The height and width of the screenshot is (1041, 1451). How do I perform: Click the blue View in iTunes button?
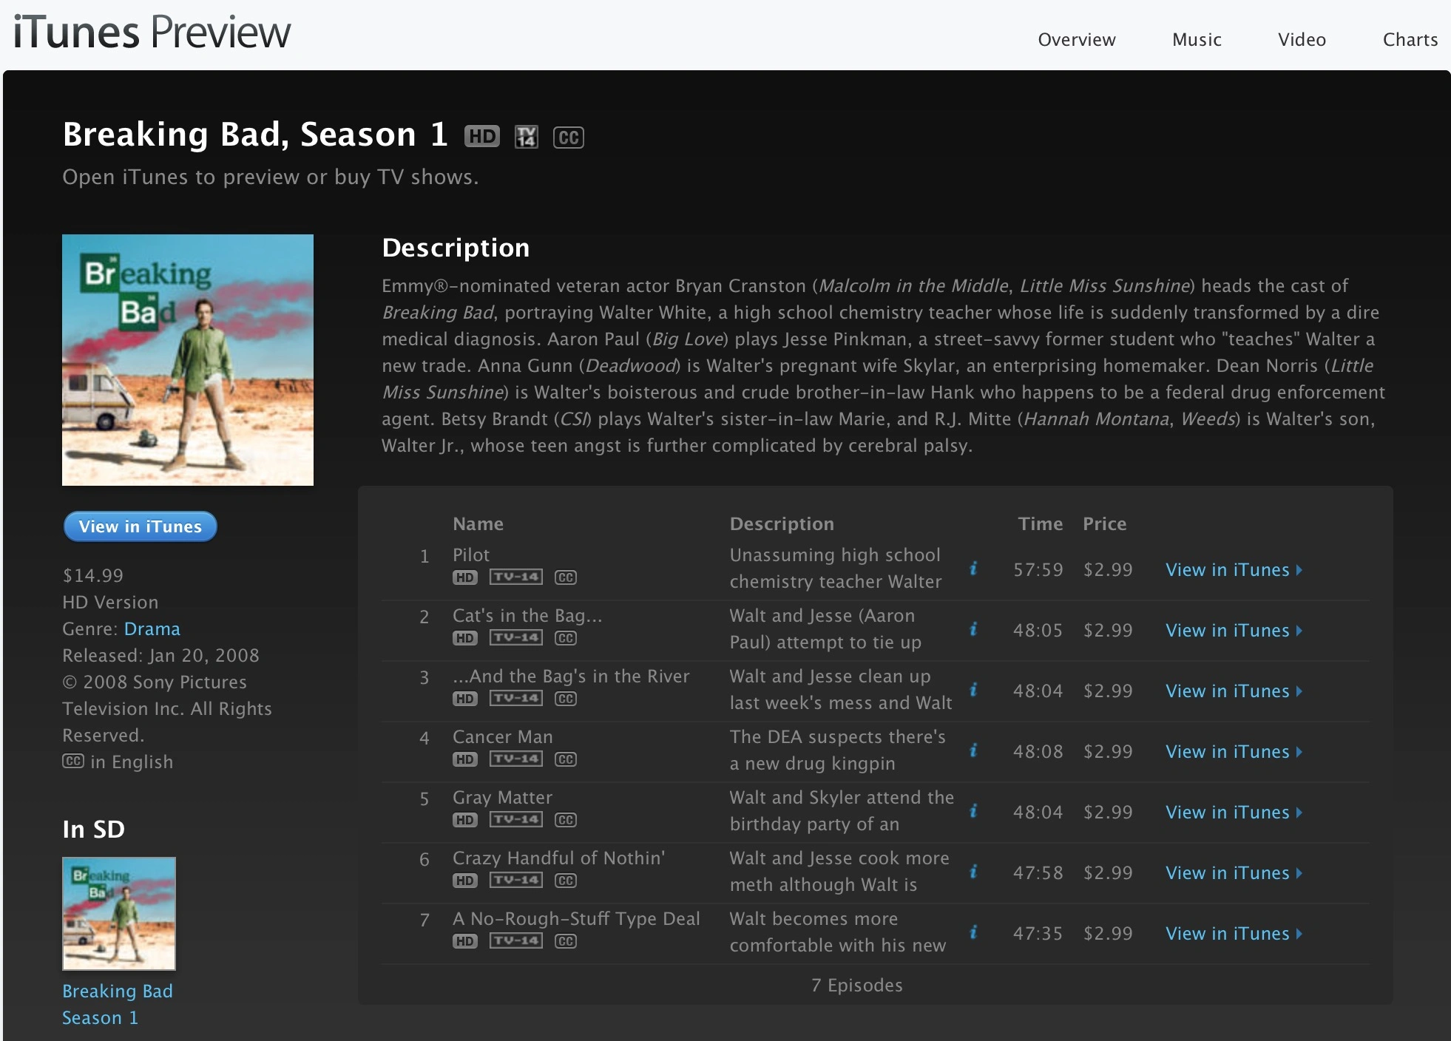tap(141, 526)
